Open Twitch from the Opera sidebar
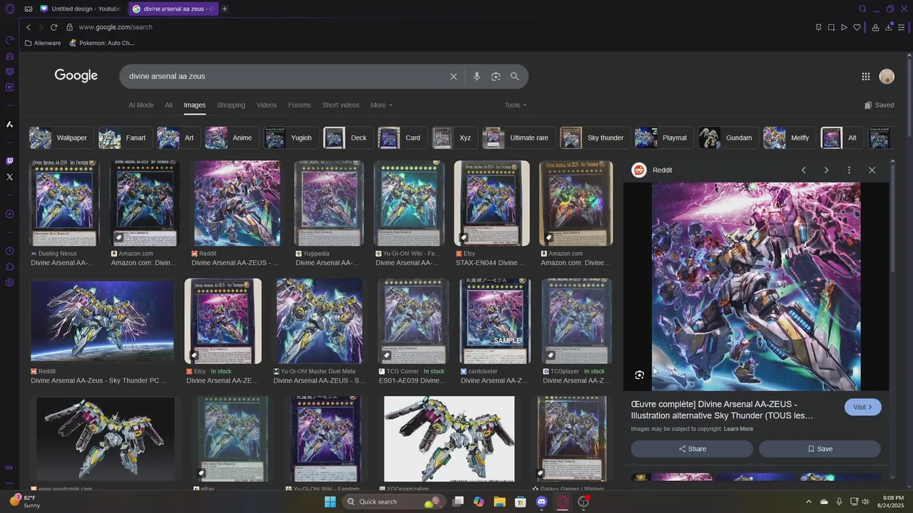Viewport: 913px width, 513px height. pos(9,161)
